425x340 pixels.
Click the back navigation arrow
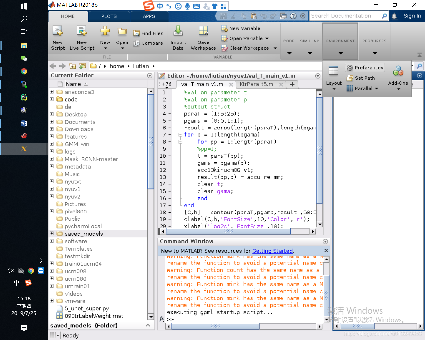(x=53, y=66)
